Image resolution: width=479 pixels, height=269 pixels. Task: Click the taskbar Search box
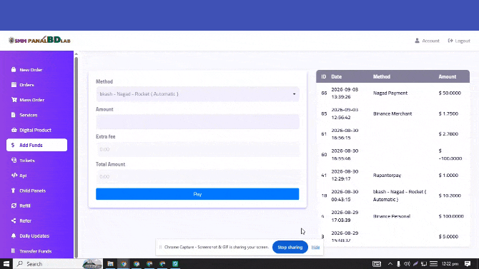click(58, 264)
